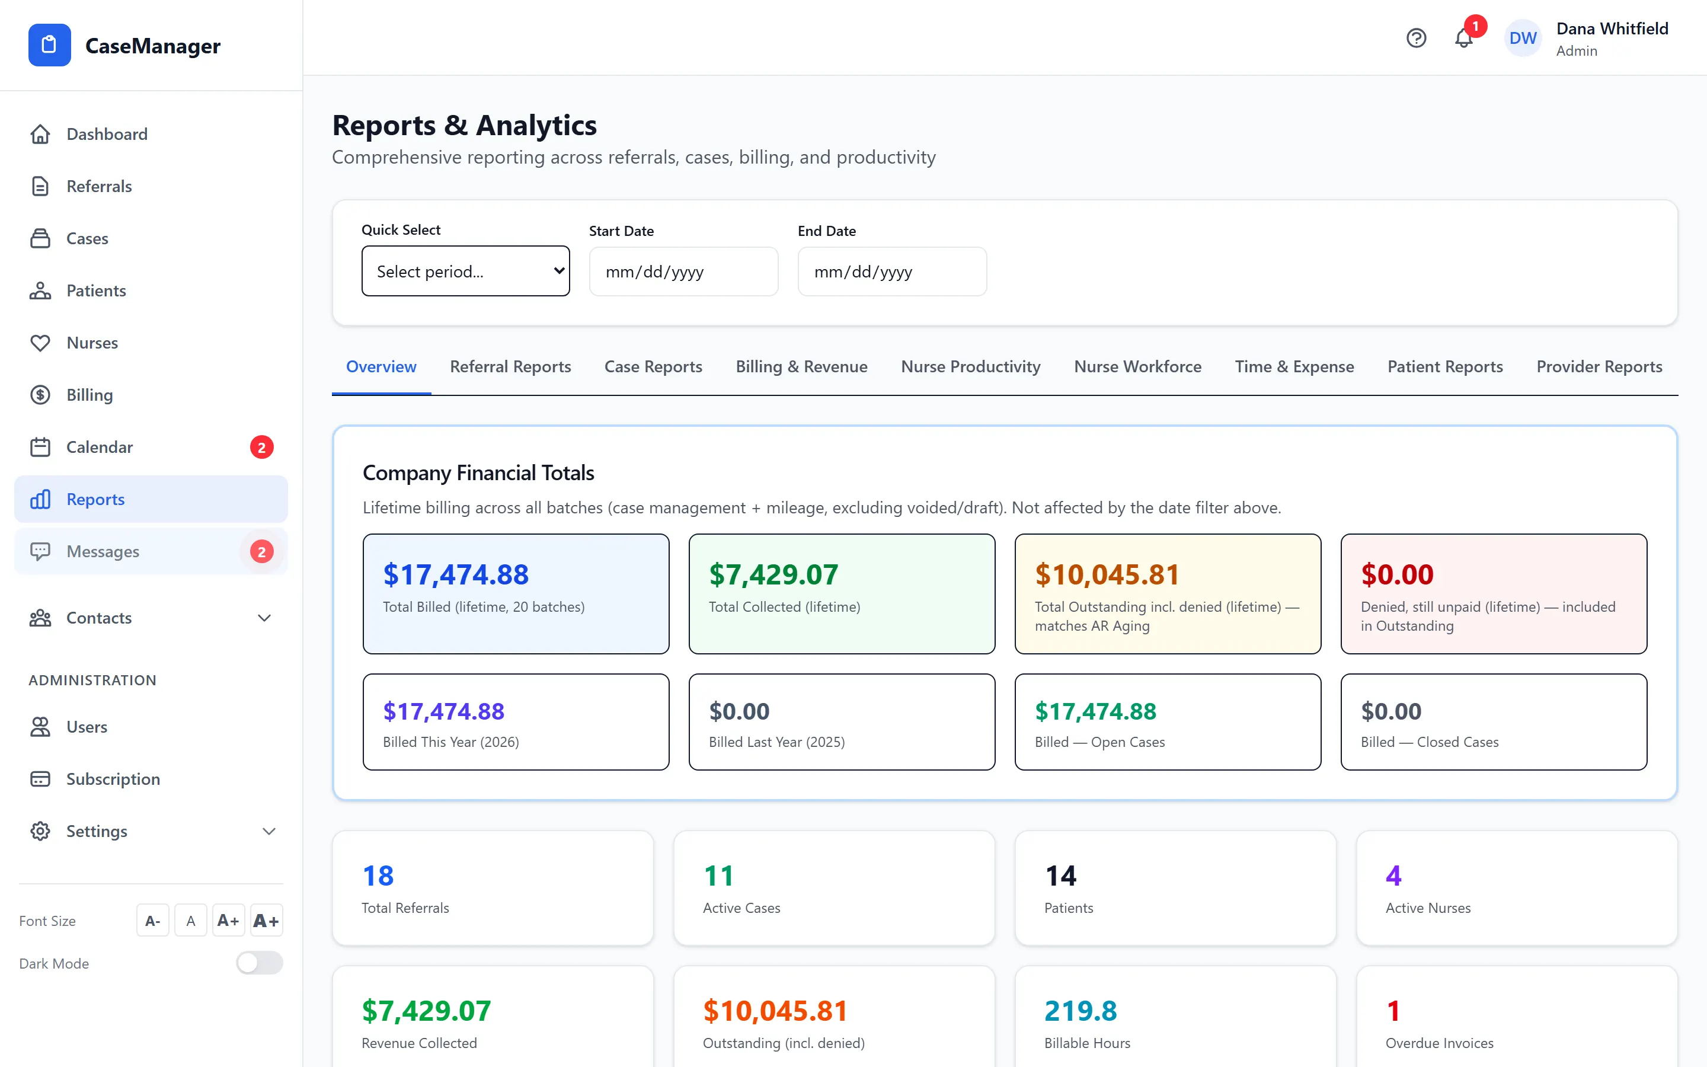1707x1067 pixels.
Task: Click the DW user avatar
Action: [1523, 38]
